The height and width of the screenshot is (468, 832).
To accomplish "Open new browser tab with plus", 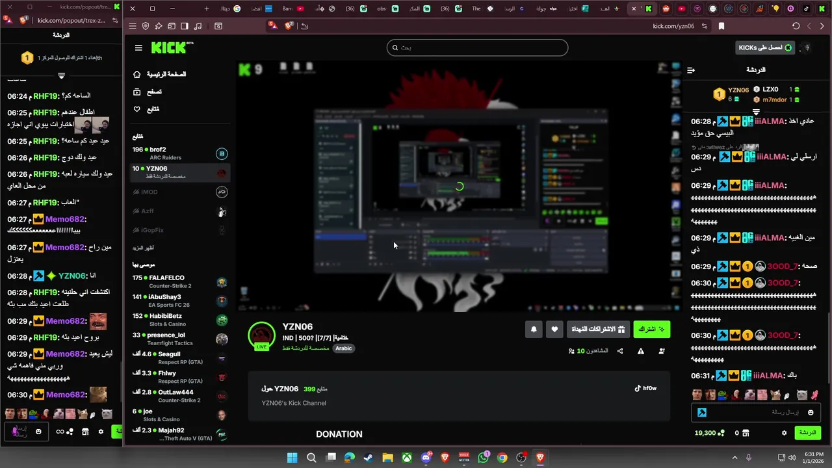I will click(x=207, y=8).
